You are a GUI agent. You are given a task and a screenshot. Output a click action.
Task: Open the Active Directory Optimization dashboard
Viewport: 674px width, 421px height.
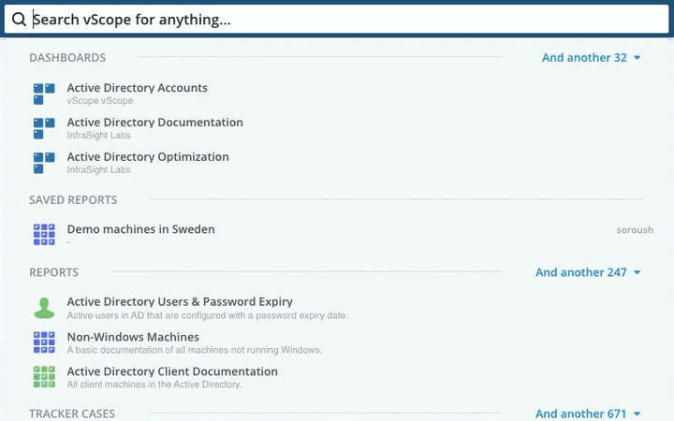(x=148, y=156)
